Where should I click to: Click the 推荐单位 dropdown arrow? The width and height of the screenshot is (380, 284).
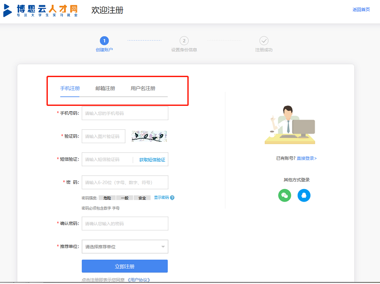(163, 247)
